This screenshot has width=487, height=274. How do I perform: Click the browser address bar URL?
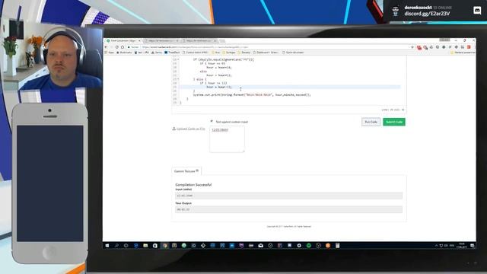[196, 47]
